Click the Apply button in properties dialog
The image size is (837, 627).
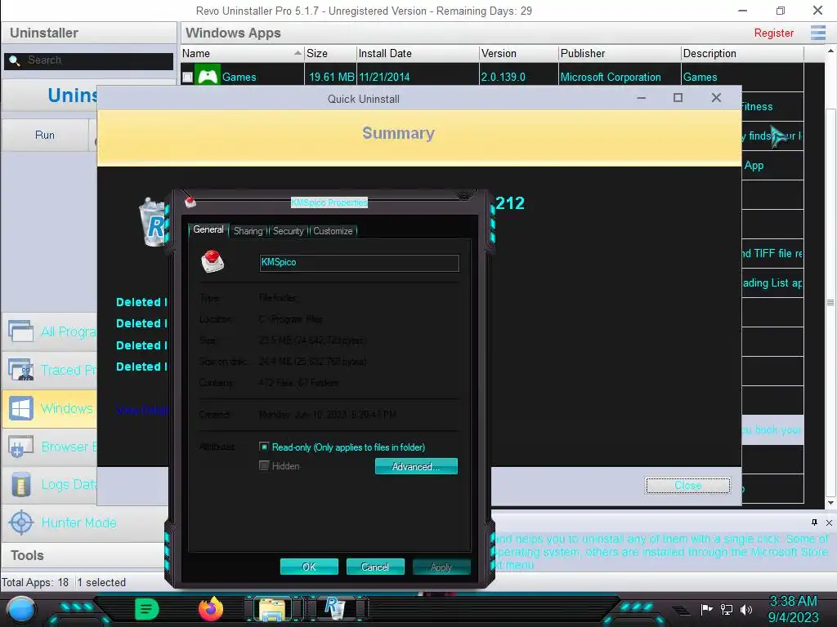pos(441,567)
